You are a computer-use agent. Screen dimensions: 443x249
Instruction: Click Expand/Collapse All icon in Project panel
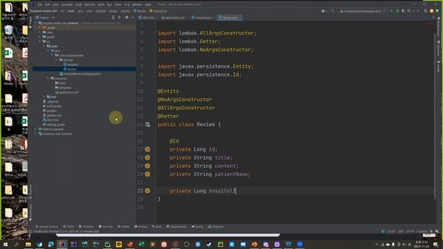113,17
